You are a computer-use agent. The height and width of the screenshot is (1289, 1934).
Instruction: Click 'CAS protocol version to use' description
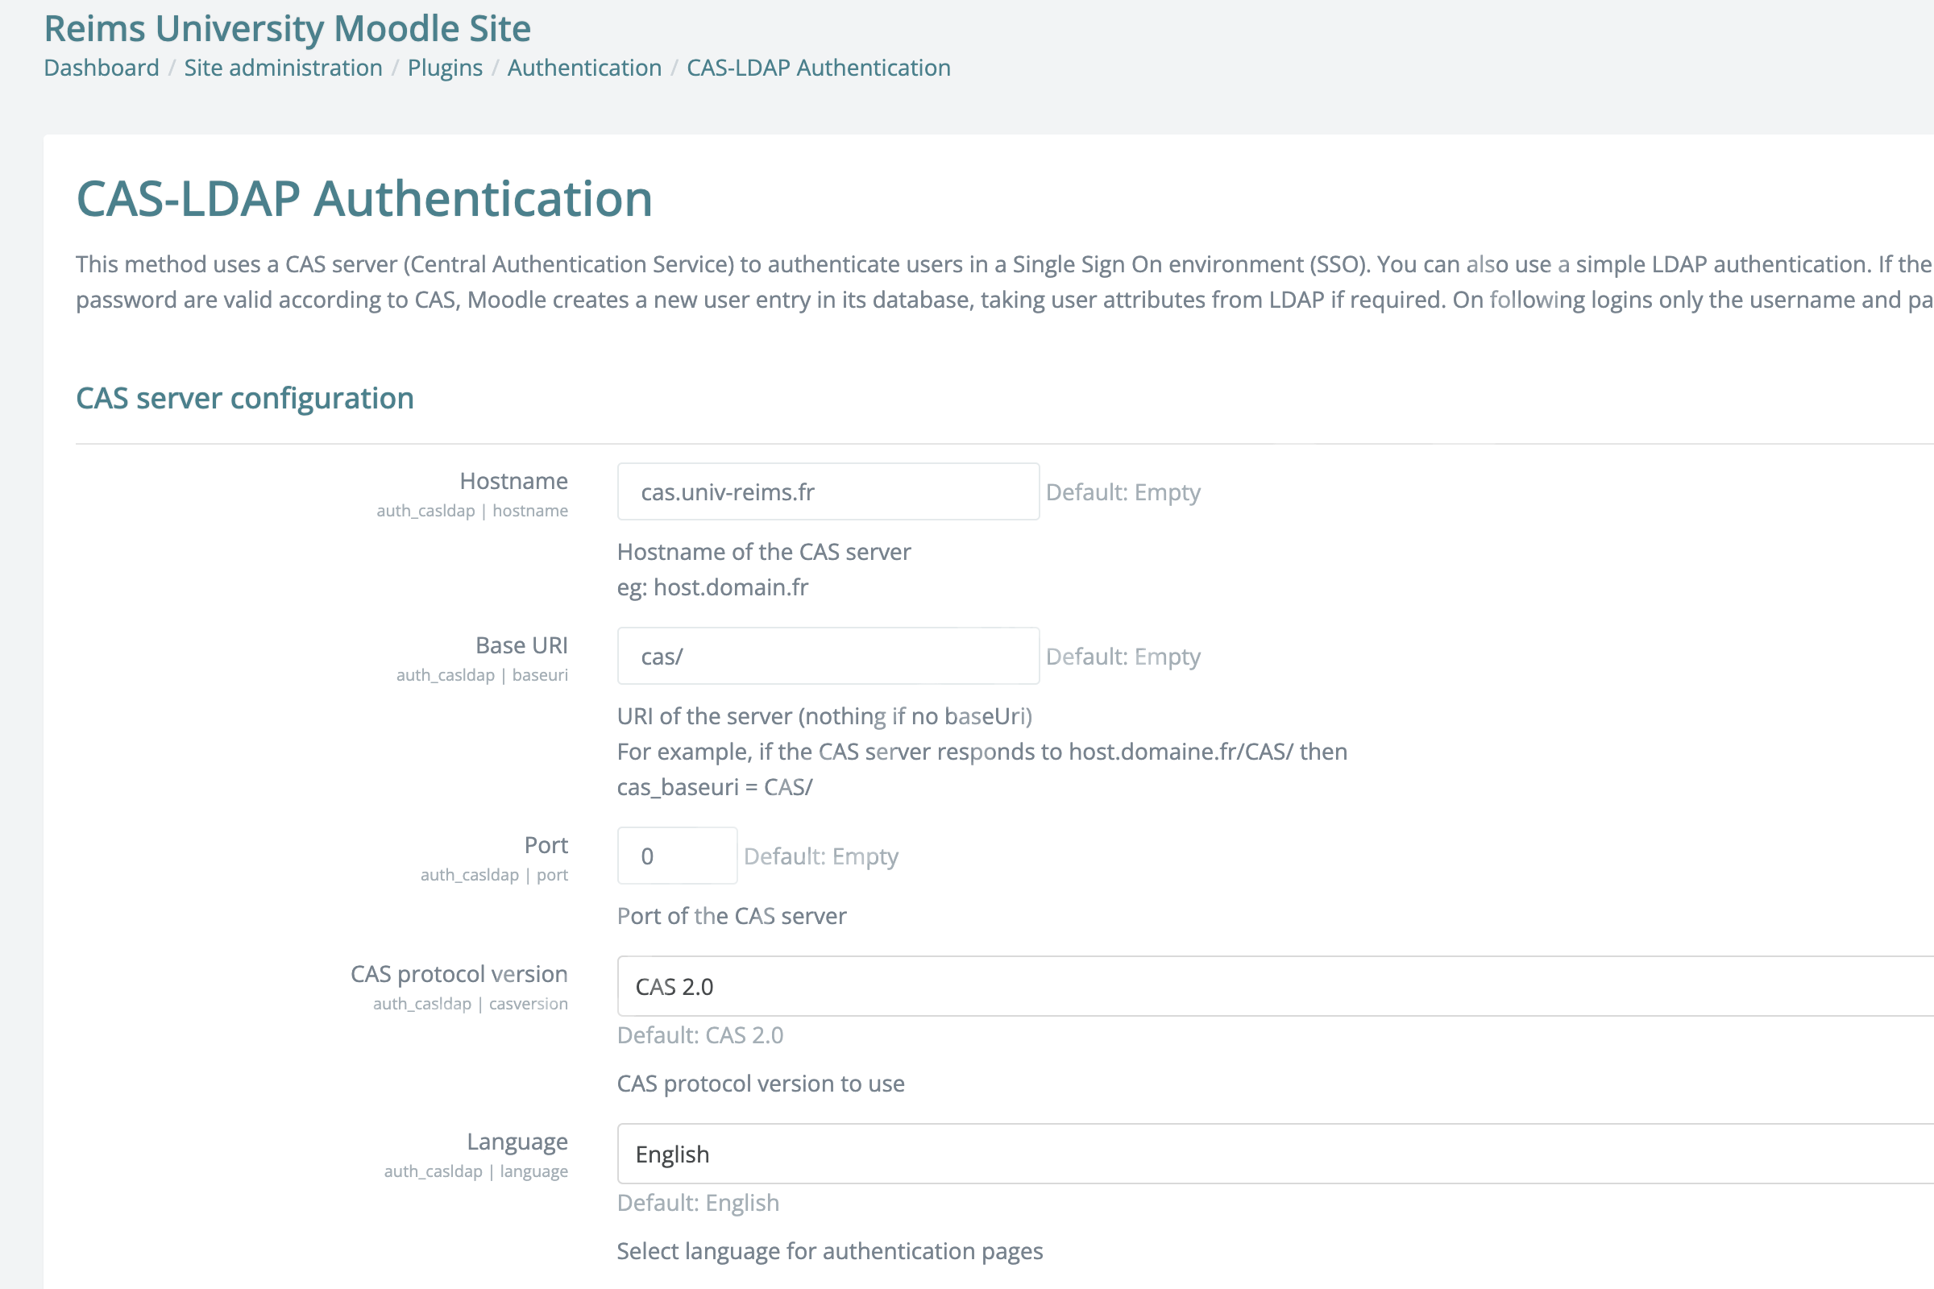[761, 1084]
